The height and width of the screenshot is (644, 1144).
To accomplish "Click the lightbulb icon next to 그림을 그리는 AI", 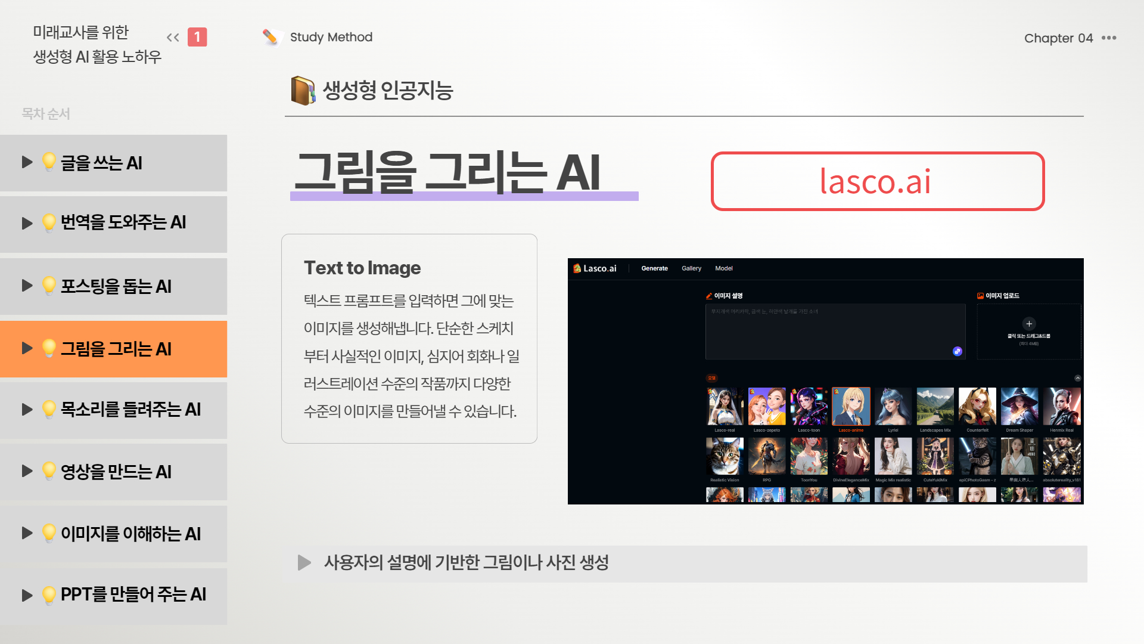I will pos(49,349).
